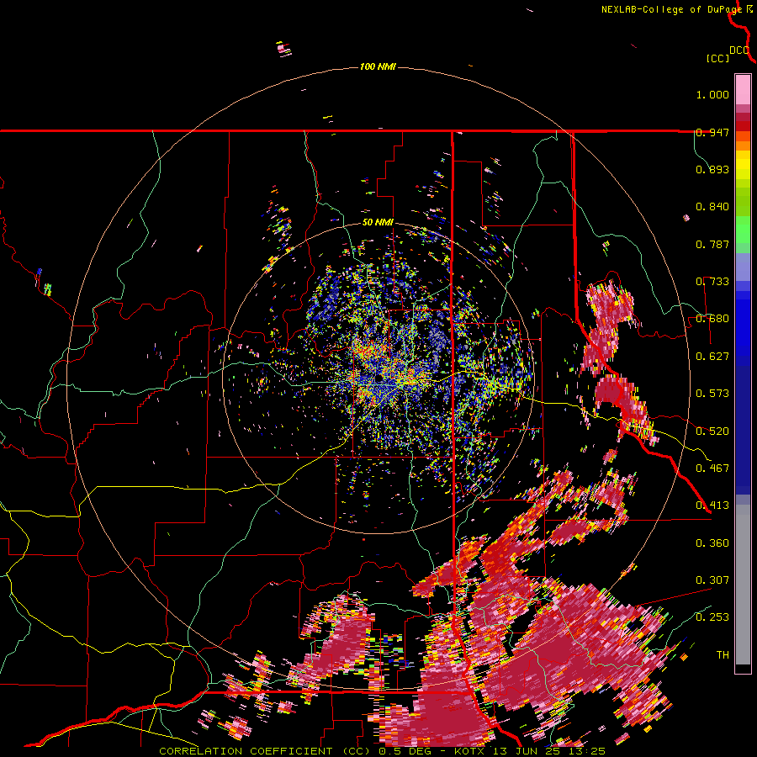Click the 13:25 timestamp
The height and width of the screenshot is (757, 757).
pyautogui.click(x=585, y=751)
